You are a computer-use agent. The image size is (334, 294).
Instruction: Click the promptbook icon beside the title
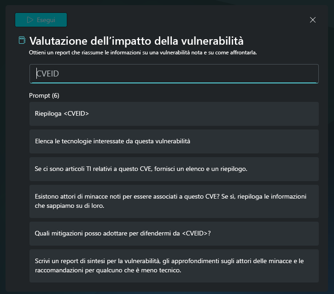coord(22,41)
